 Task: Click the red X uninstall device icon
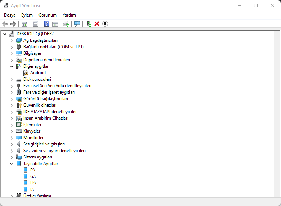(97, 24)
